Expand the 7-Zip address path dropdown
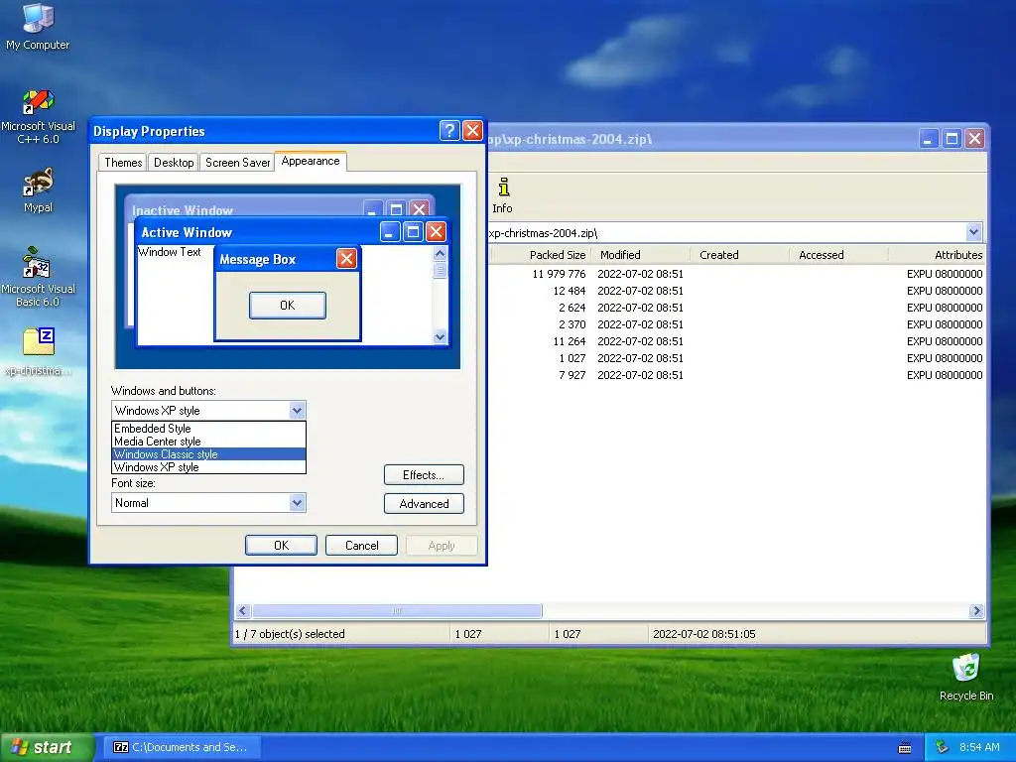Screen dimensions: 1016x762 click(x=973, y=232)
